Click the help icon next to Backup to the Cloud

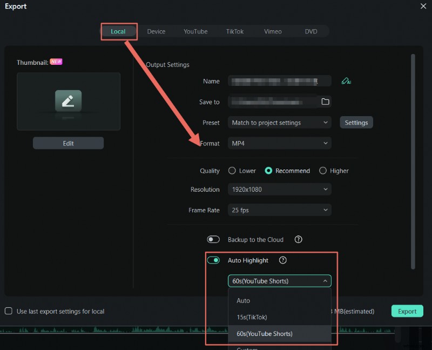[298, 239]
